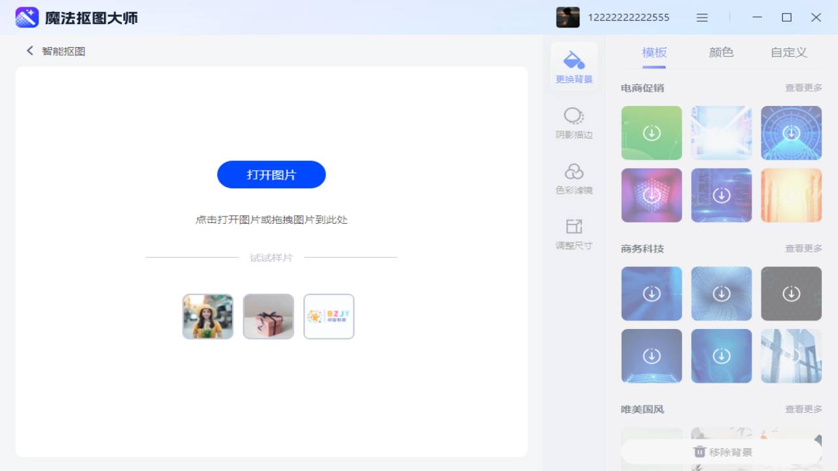Viewport: 838px width, 471px height.
Task: Click the magic cutout app logo top-left
Action: click(x=27, y=17)
